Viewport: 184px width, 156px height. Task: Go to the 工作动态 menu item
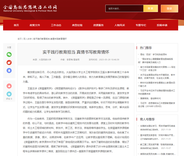click(56, 25)
